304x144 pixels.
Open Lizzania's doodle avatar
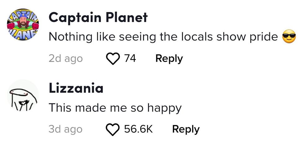click(x=23, y=95)
